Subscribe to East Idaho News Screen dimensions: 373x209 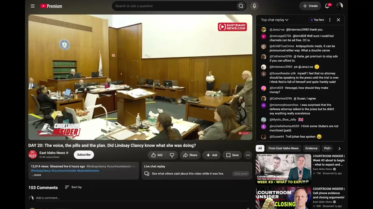tap(84, 155)
